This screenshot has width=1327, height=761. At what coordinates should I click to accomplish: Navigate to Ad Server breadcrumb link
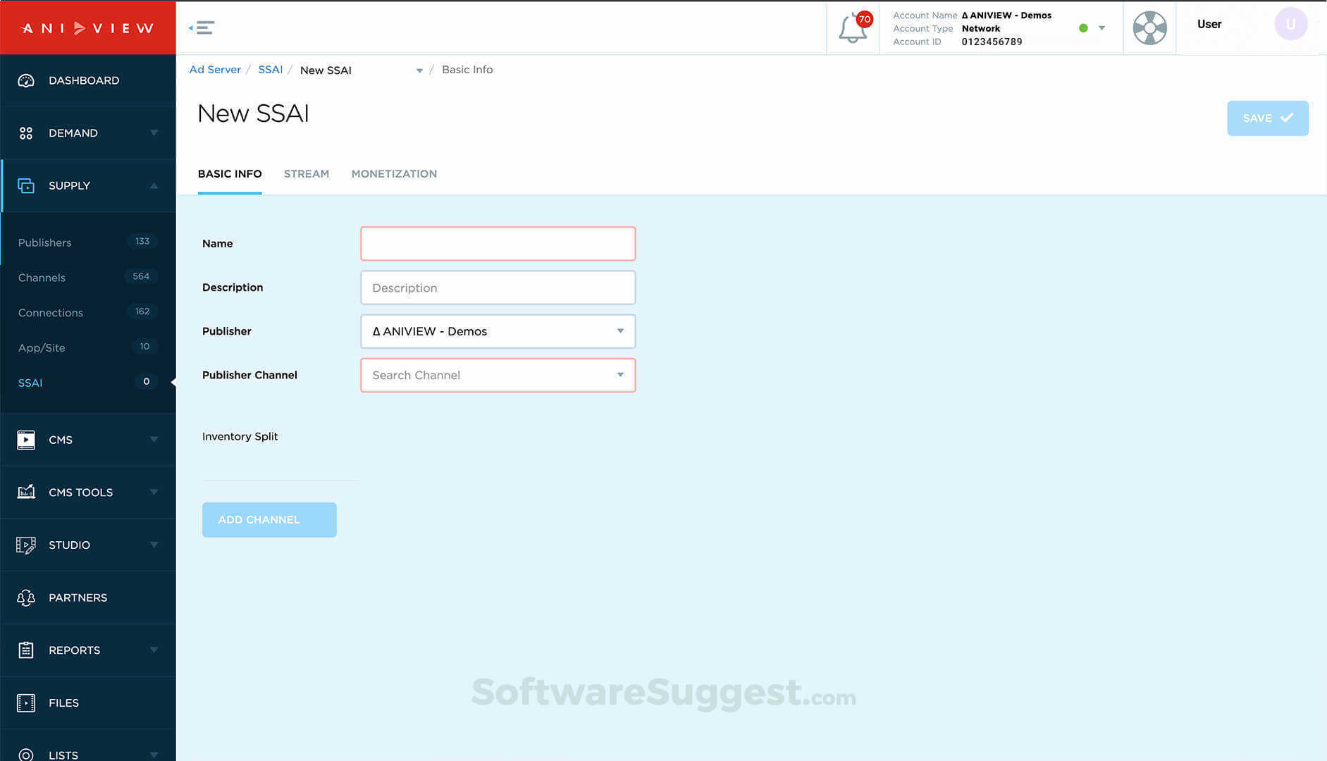tap(215, 69)
